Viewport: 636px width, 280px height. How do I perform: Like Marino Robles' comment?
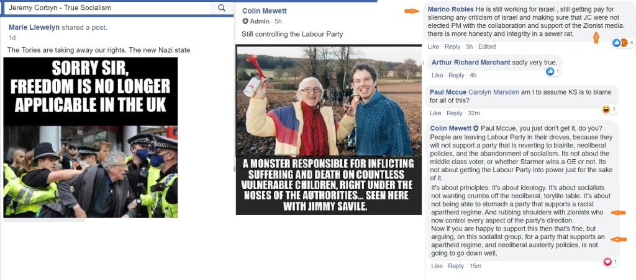[x=434, y=46]
